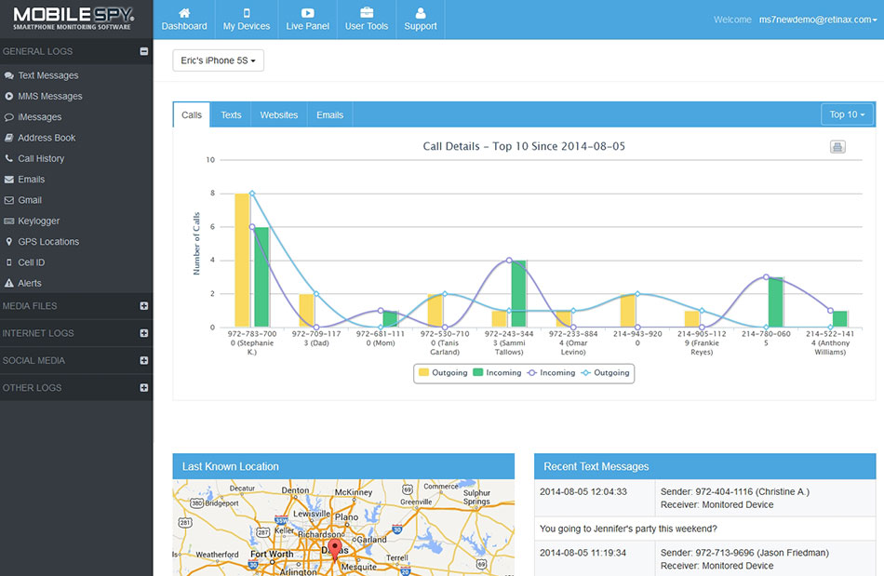The image size is (884, 576).
Task: Open the Live Panel
Action: click(307, 20)
